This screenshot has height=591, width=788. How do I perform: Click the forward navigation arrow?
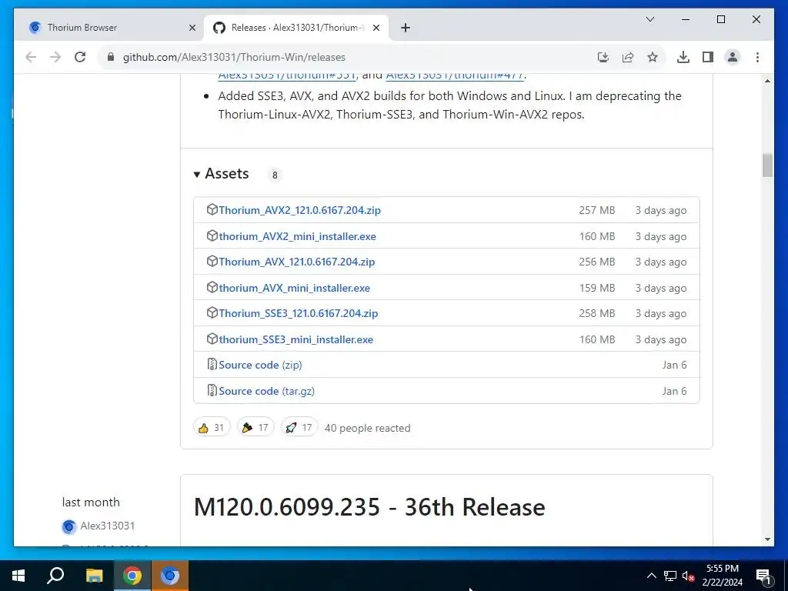55,57
